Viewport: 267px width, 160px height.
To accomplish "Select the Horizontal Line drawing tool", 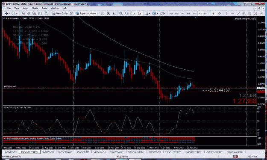I will 232,13.
